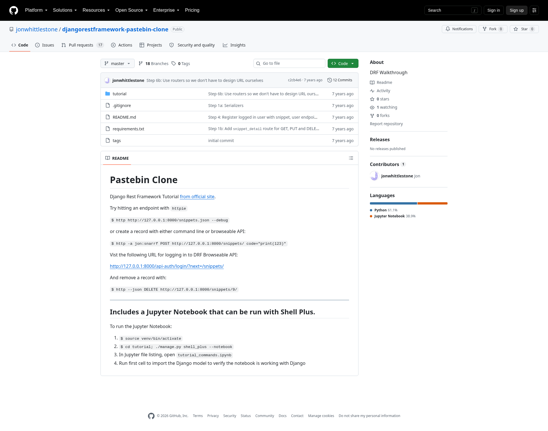Open jonwhittlestone owner link
548x431 pixels.
pyautogui.click(x=37, y=29)
